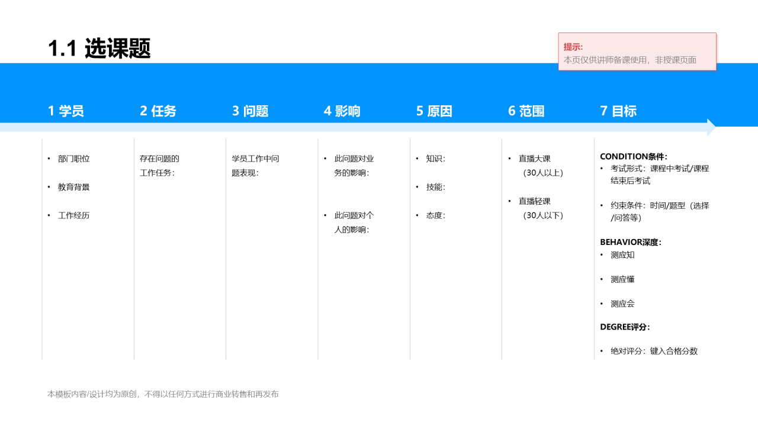Click the '工作经历' bullet item
758x426 pixels.
pyautogui.click(x=74, y=215)
